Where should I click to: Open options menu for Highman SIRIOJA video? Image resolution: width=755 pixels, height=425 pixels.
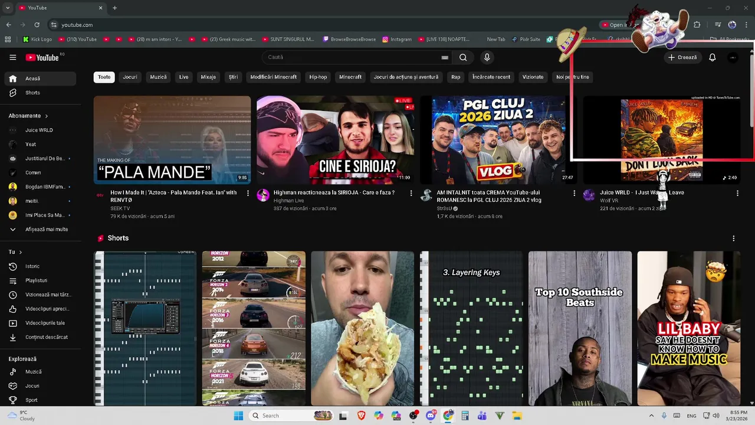411,193
